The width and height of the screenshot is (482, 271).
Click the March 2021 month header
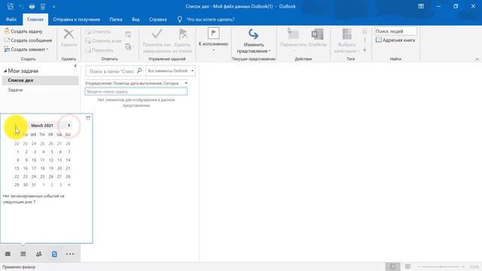point(42,126)
